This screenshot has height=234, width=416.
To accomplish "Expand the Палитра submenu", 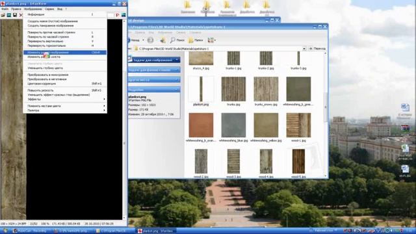I will point(65,110).
